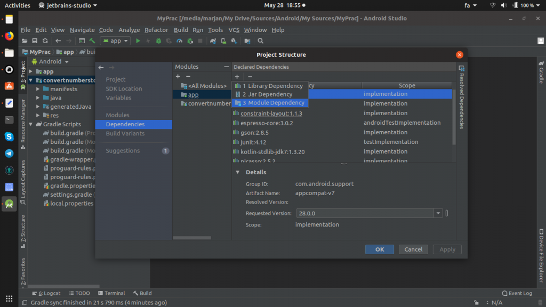Collapse the Gradle Scripts node

(31, 124)
